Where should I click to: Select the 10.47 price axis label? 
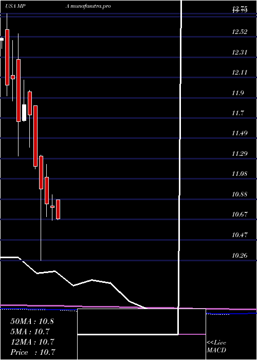pyautogui.click(x=240, y=235)
